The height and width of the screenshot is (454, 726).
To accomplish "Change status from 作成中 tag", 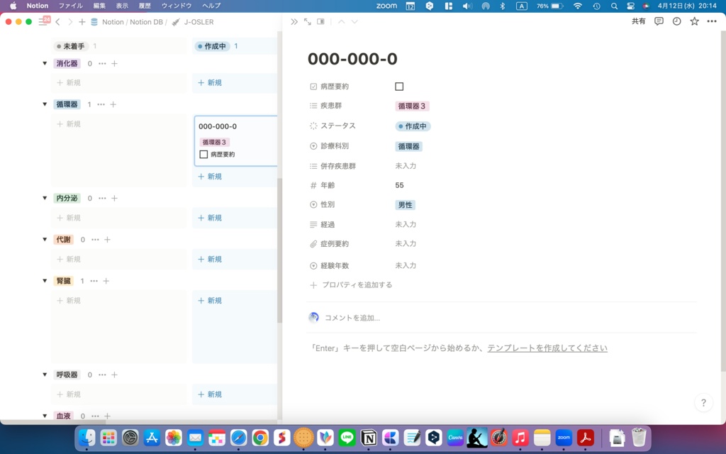I will coord(413,126).
